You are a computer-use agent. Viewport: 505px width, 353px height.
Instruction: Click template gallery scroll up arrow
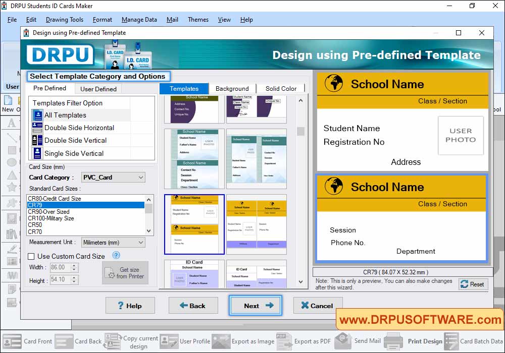pos(300,101)
